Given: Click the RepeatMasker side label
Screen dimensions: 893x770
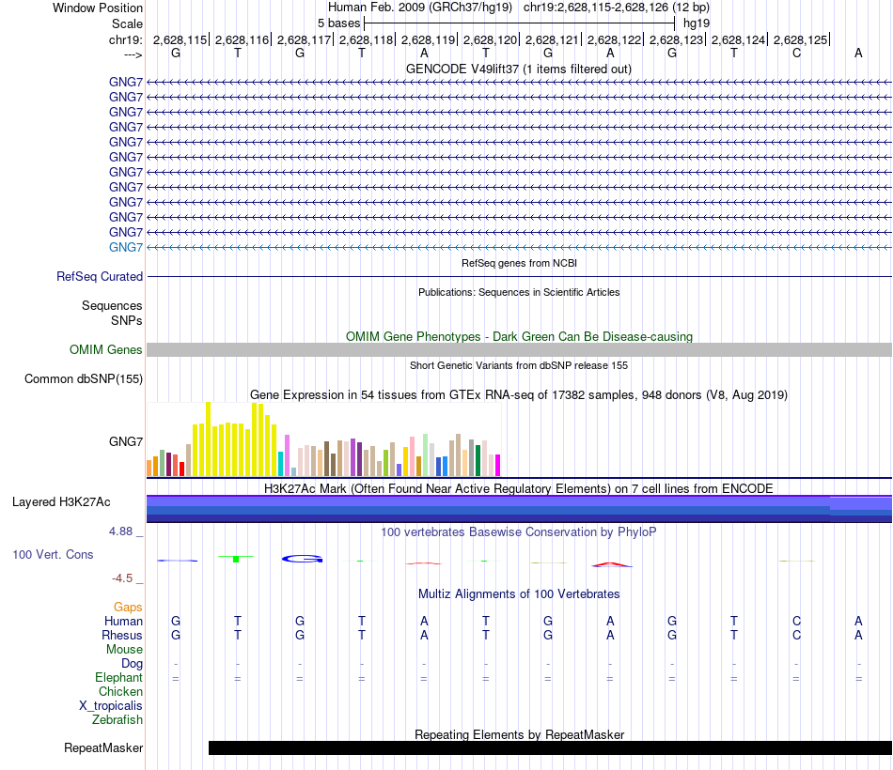Looking at the screenshot, I should 103,747.
